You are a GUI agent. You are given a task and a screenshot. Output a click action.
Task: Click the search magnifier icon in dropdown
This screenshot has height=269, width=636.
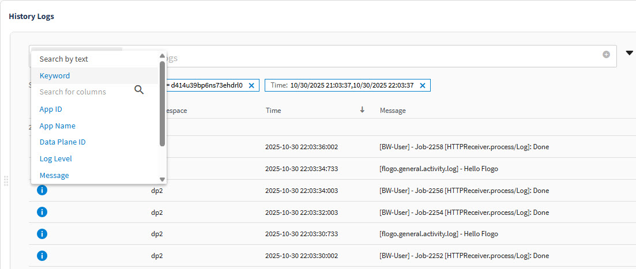(139, 90)
